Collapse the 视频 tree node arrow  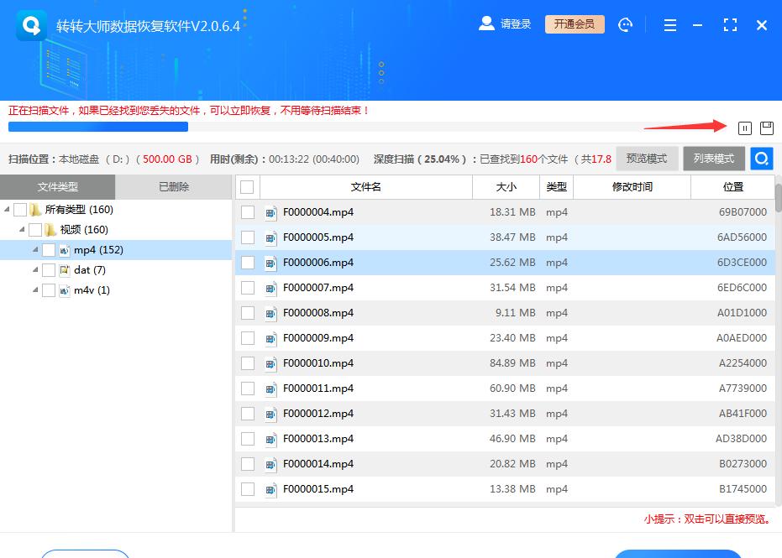point(22,229)
